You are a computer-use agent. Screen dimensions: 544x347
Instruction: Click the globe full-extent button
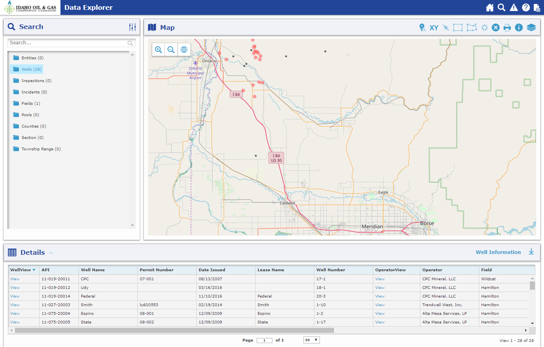184,49
